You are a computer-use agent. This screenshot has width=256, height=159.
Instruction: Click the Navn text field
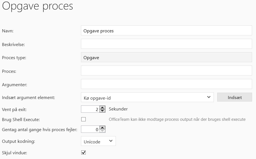166,31
